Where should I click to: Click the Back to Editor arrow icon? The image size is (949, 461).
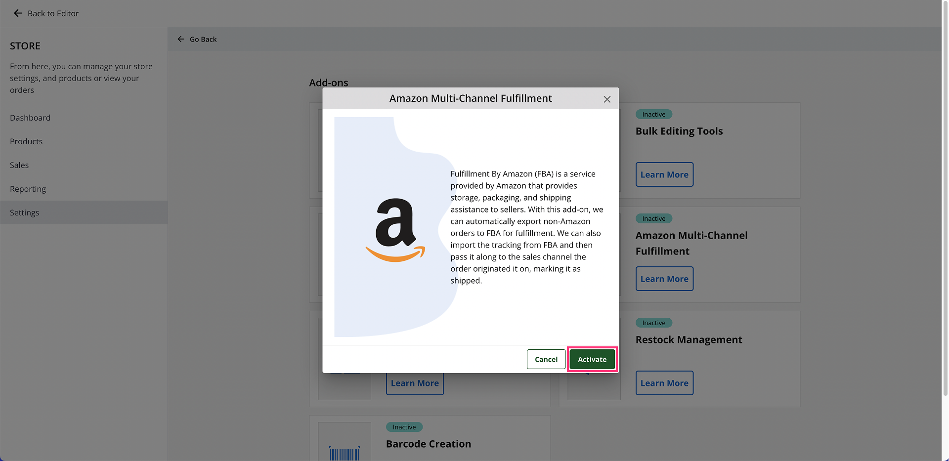coord(18,13)
